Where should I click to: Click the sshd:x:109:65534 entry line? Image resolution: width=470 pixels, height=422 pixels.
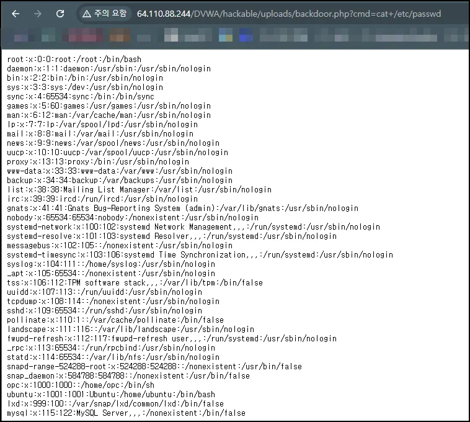(104, 310)
